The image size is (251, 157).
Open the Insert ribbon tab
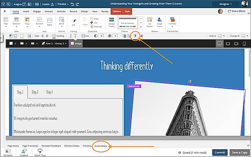point(26,12)
